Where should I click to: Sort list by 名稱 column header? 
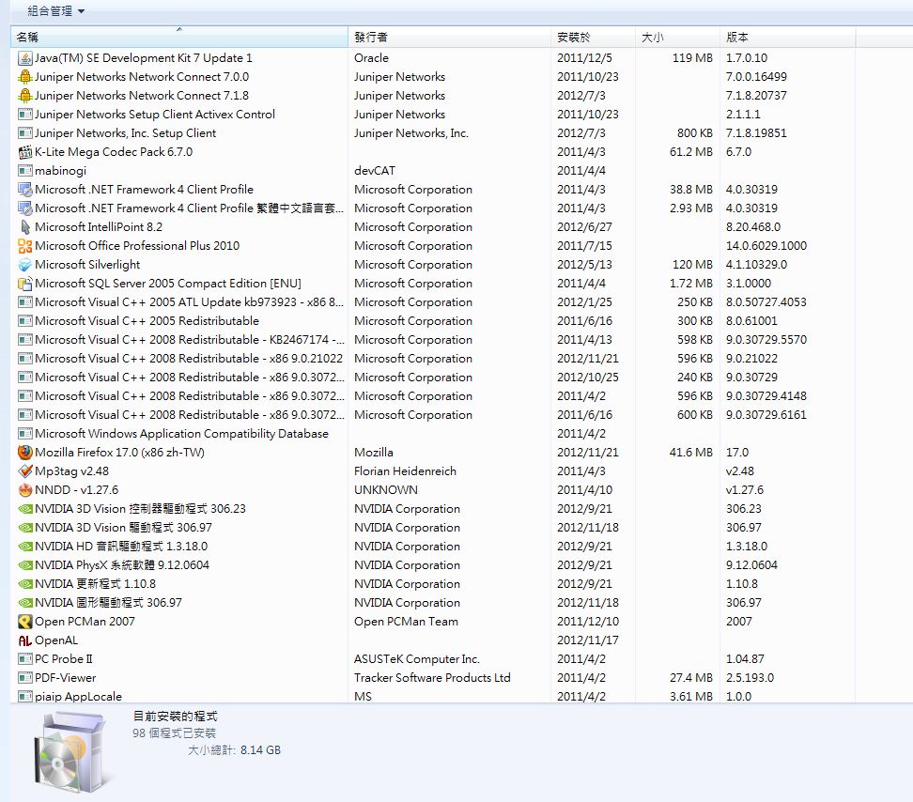pos(178,38)
